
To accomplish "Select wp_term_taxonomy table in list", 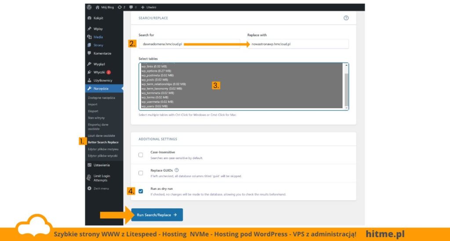I will 242,89.
